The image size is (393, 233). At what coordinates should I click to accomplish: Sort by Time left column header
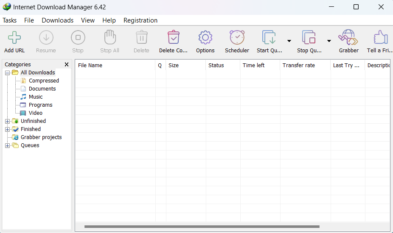[260, 65]
